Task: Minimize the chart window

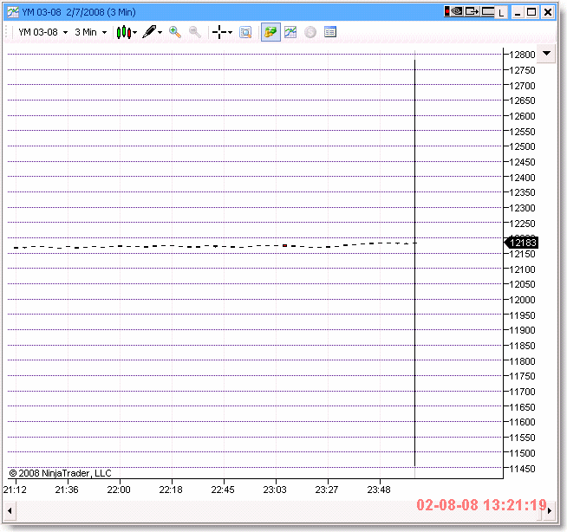Action: coord(518,12)
